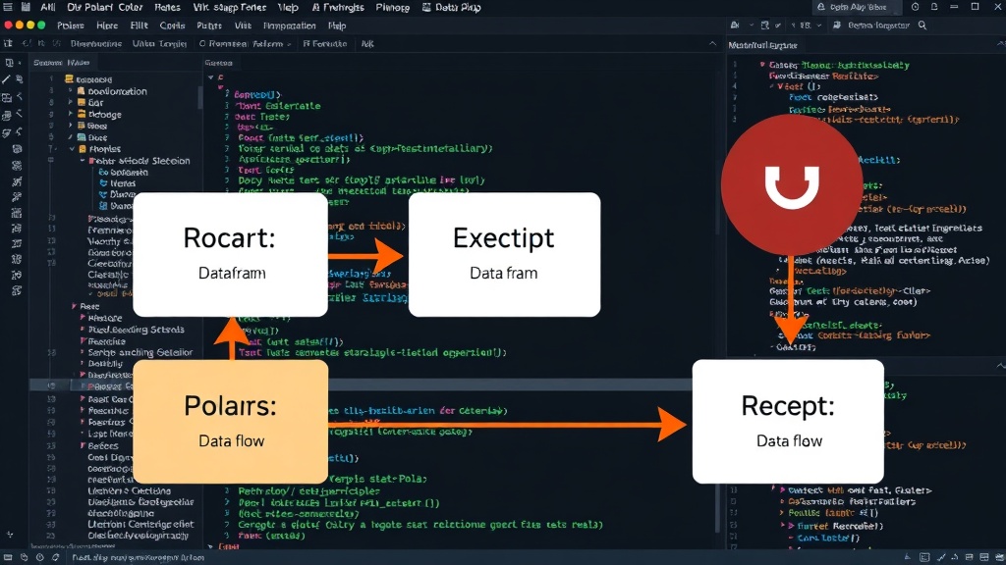Click the editor vertical scrollbar near the bottom

[717, 507]
